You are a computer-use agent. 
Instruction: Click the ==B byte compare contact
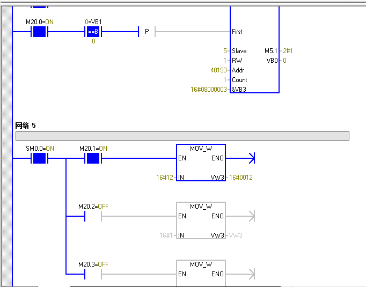[93, 32]
